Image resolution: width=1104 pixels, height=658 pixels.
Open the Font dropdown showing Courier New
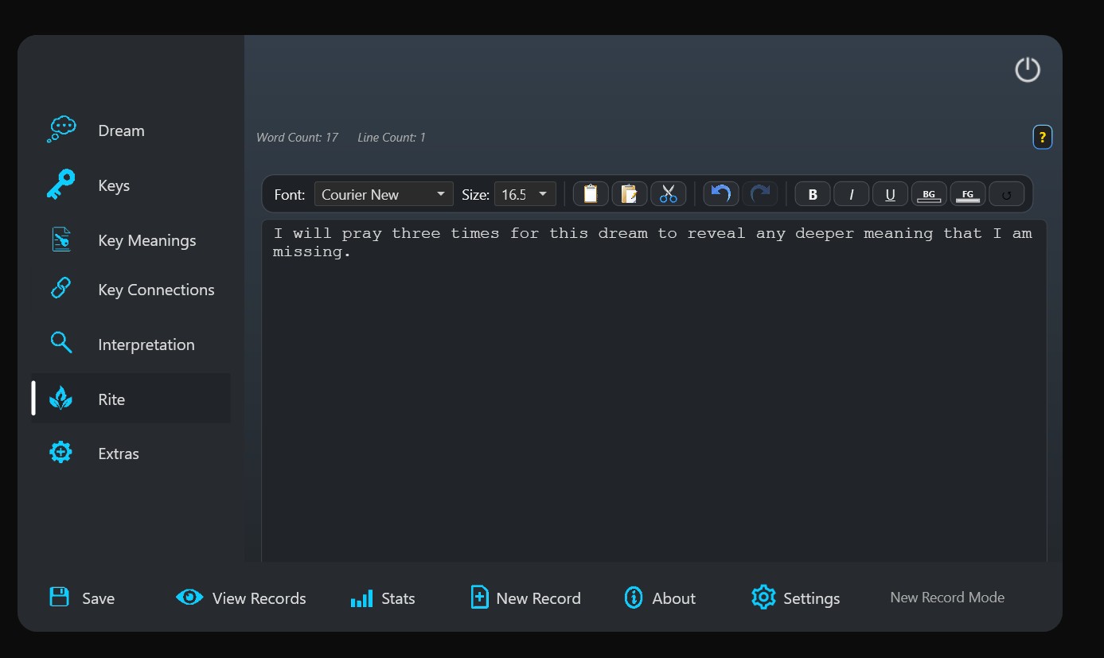point(384,194)
